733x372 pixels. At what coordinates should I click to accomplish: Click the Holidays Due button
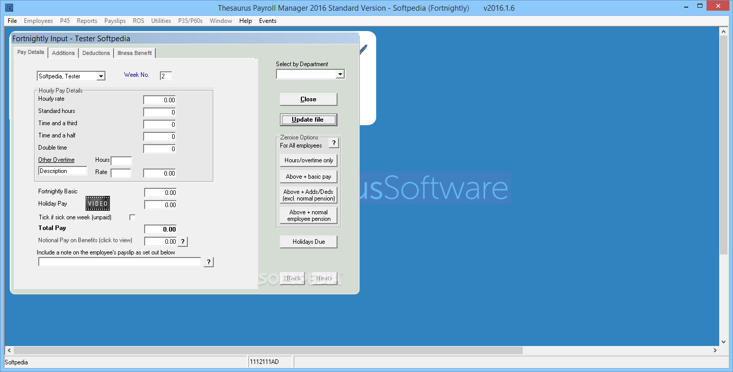(308, 242)
